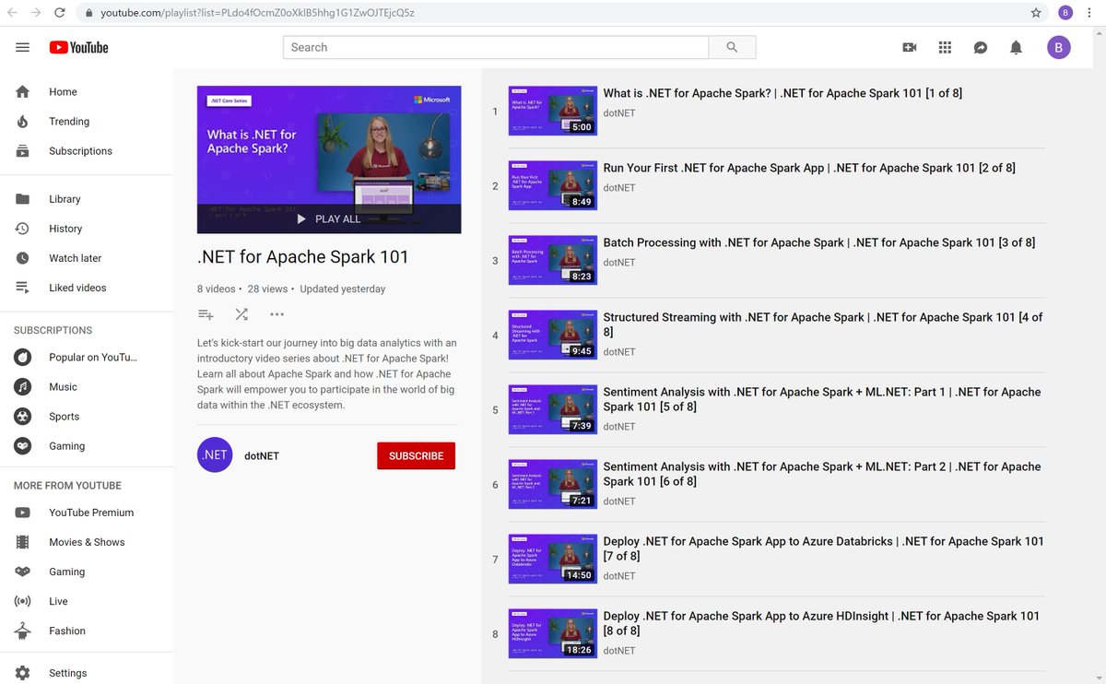This screenshot has height=684, width=1106.
Task: Click the 8:49 video thumbnail
Action: coord(553,185)
